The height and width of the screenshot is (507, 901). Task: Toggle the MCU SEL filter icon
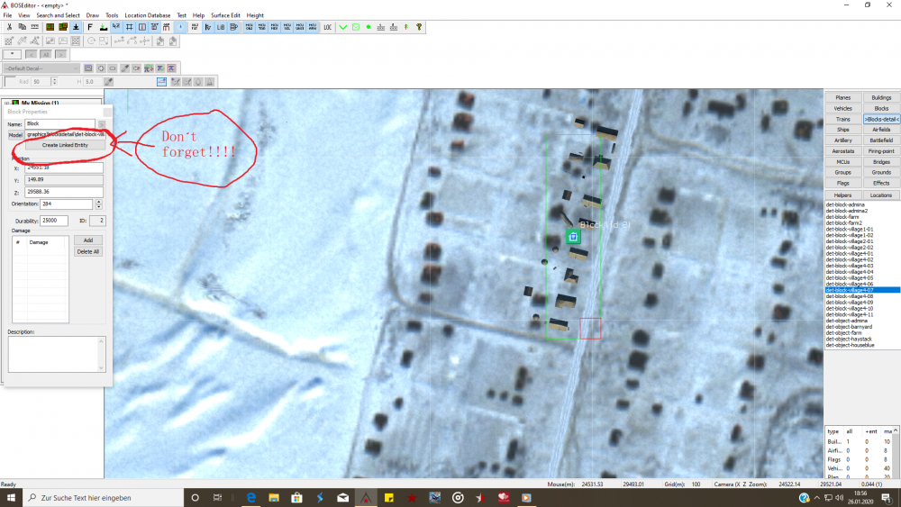[287, 27]
